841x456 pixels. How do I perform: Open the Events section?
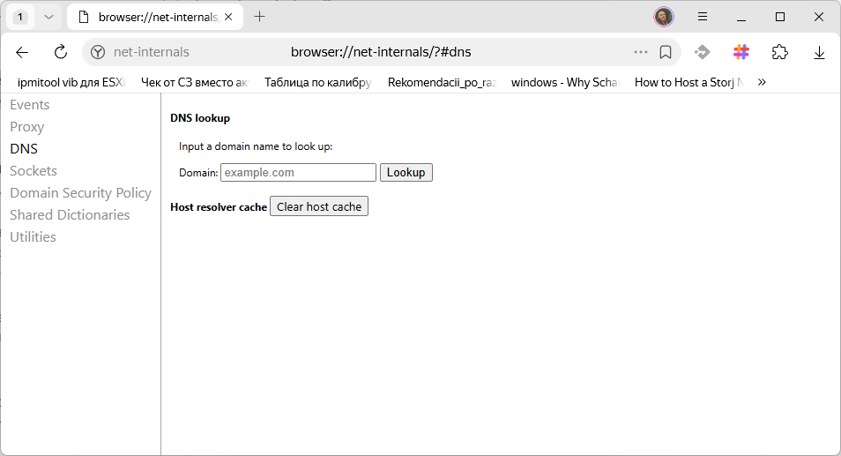pos(29,105)
